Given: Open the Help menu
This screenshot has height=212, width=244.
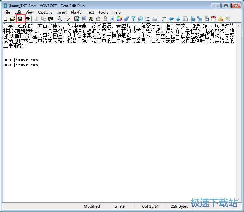Looking at the screenshot, I should (116, 12).
